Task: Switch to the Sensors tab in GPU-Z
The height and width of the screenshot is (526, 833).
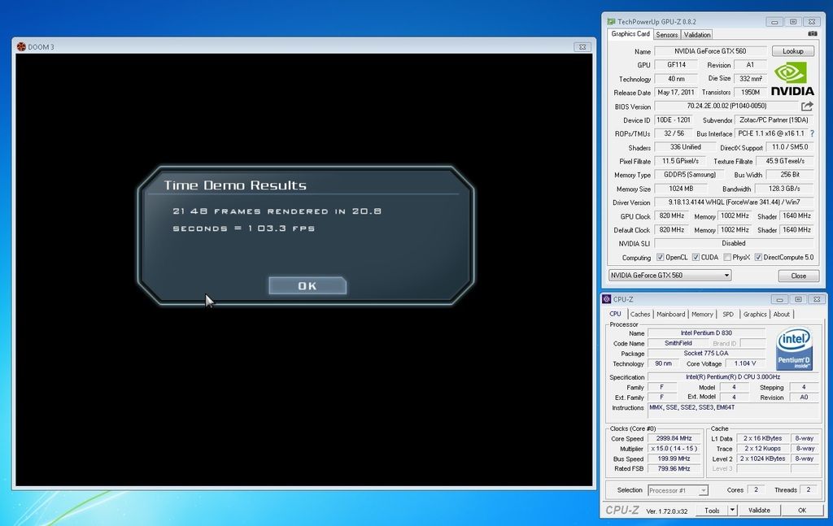Action: [667, 35]
